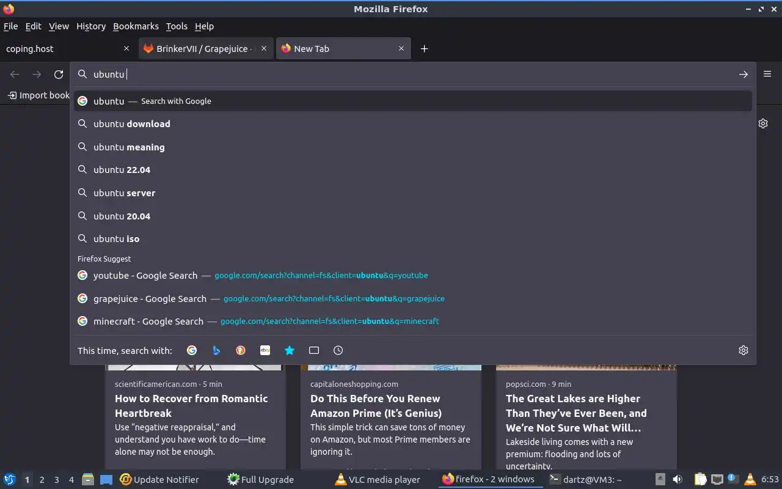Open 'youtube - Google Search' history result
The image size is (782, 489).
pos(413,275)
